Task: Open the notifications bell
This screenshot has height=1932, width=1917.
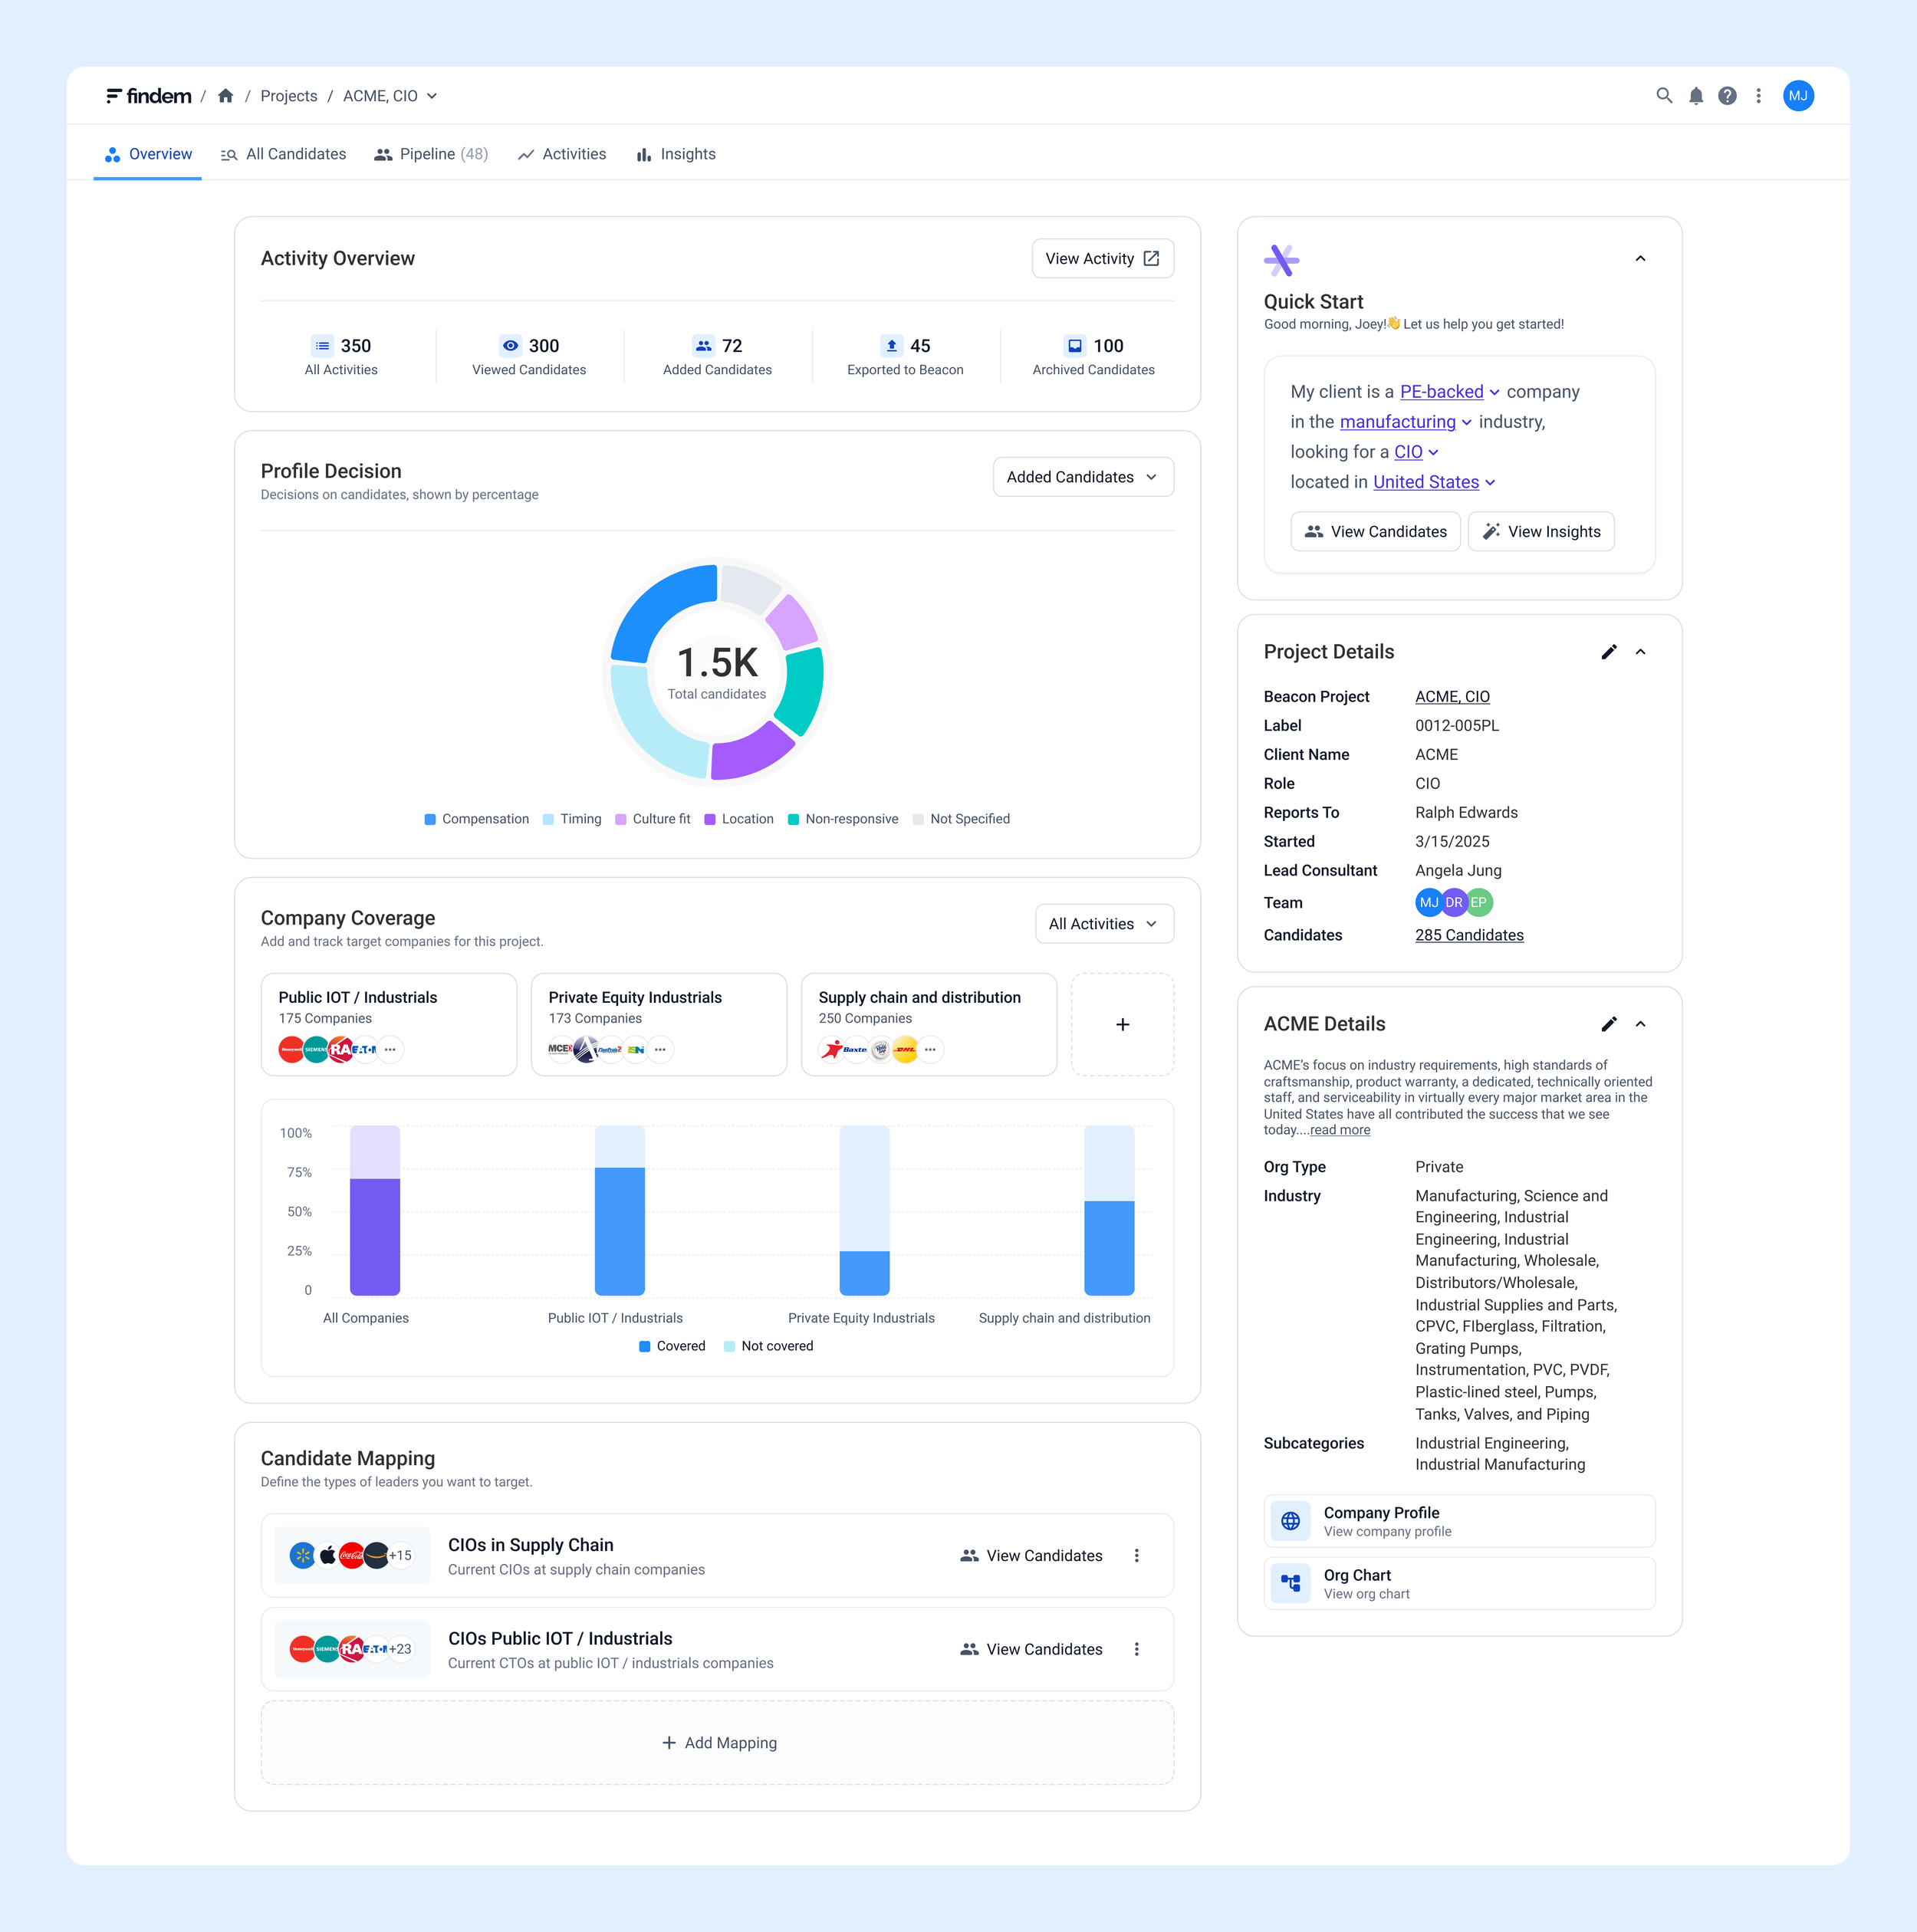Action: click(1696, 96)
